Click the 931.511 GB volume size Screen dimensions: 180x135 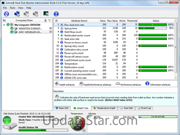click(129, 117)
